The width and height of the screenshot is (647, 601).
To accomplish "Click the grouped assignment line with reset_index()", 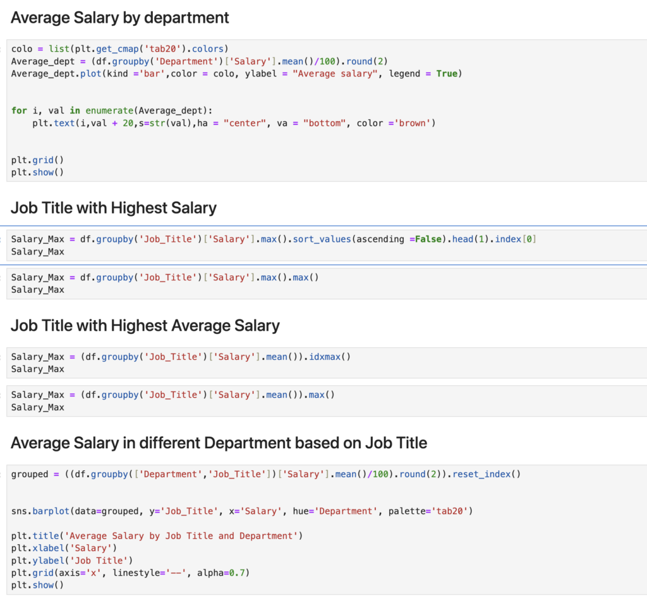I will coord(265,474).
